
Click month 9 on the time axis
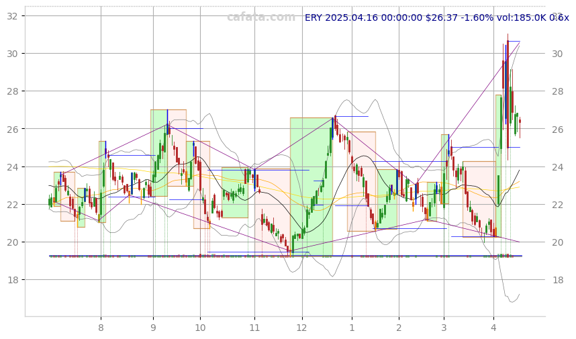click(x=153, y=328)
